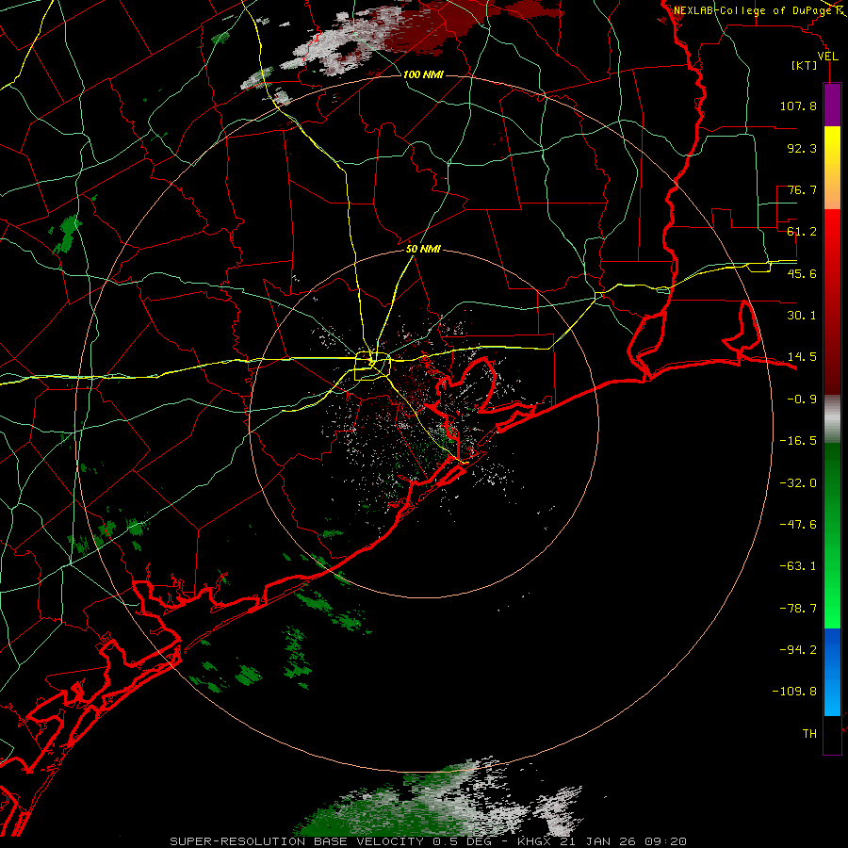Click the "100 NMI" range ring label
The image size is (848, 848).
[423, 74]
